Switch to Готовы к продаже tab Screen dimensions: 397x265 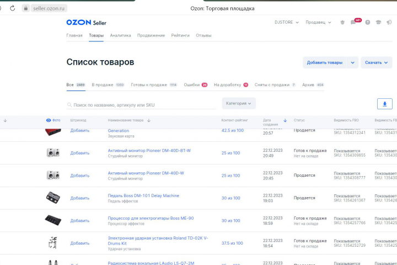(x=154, y=85)
